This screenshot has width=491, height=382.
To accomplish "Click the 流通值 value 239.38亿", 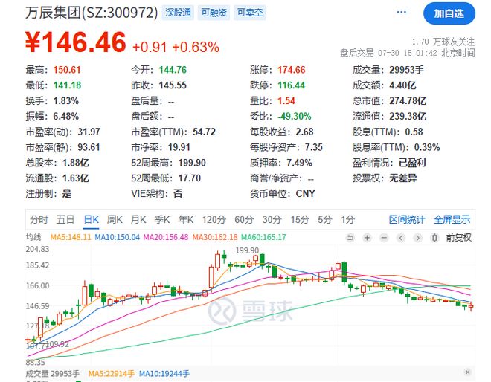I will (x=408, y=117).
